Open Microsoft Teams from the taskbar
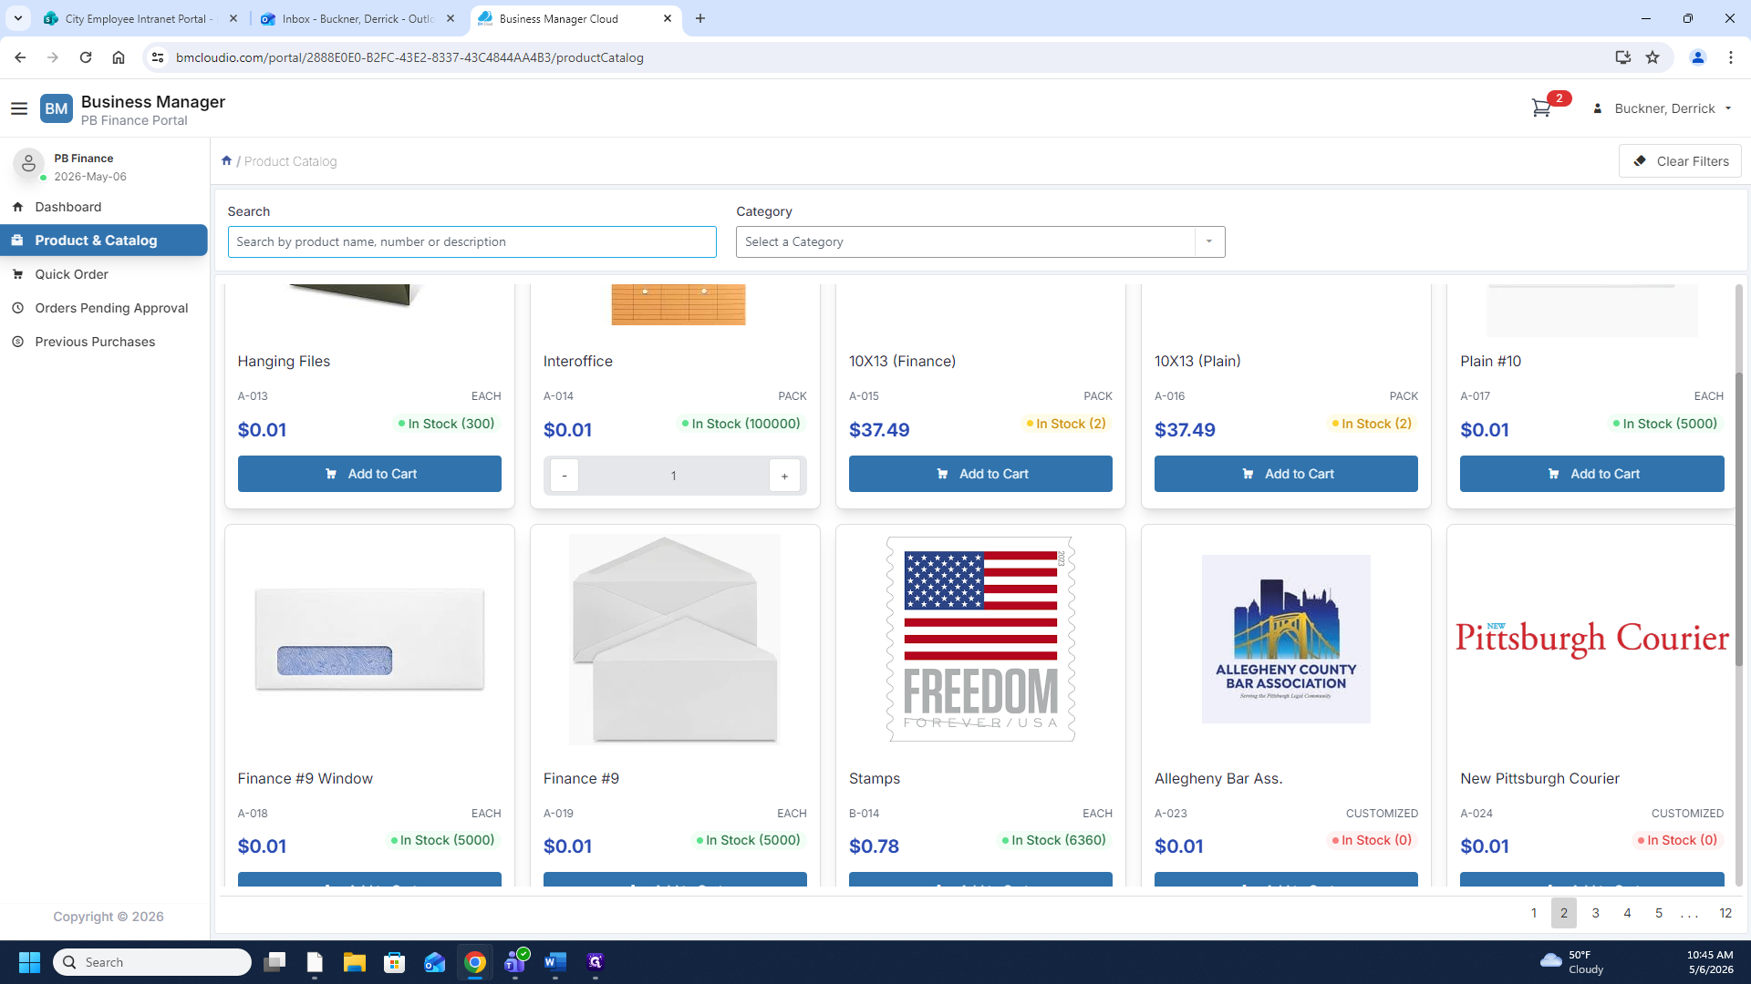The width and height of the screenshot is (1751, 984). (515, 962)
